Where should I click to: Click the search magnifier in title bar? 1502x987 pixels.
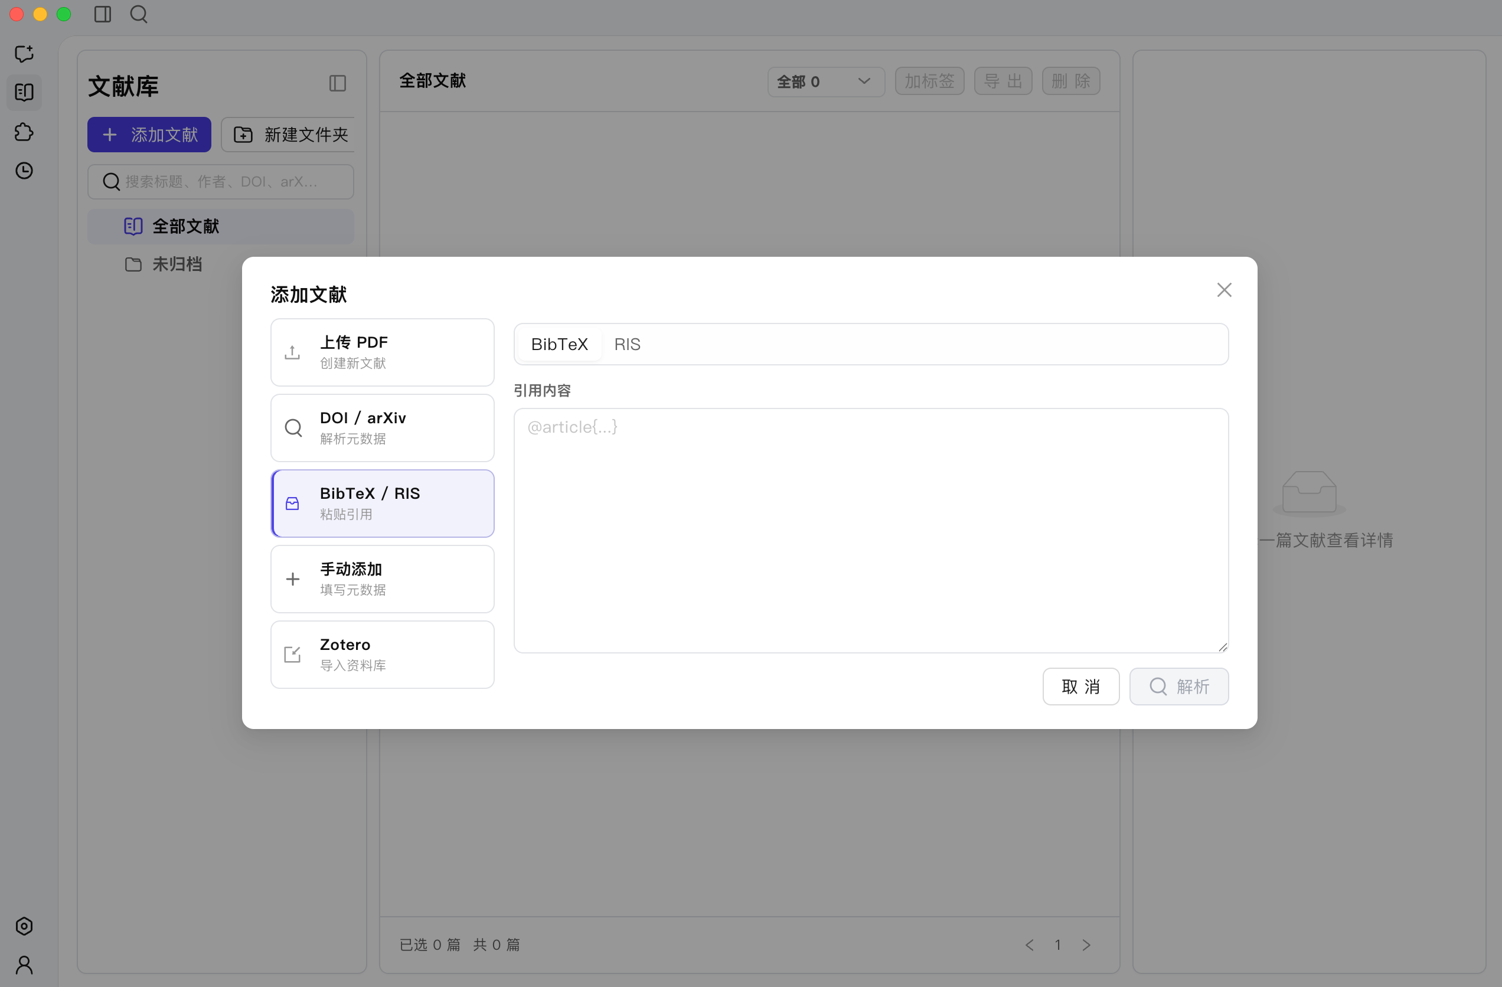(x=139, y=14)
